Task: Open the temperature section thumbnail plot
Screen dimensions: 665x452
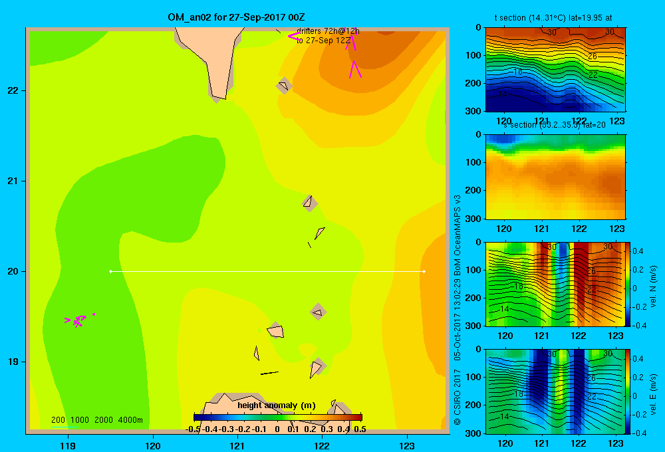Action: [555, 70]
